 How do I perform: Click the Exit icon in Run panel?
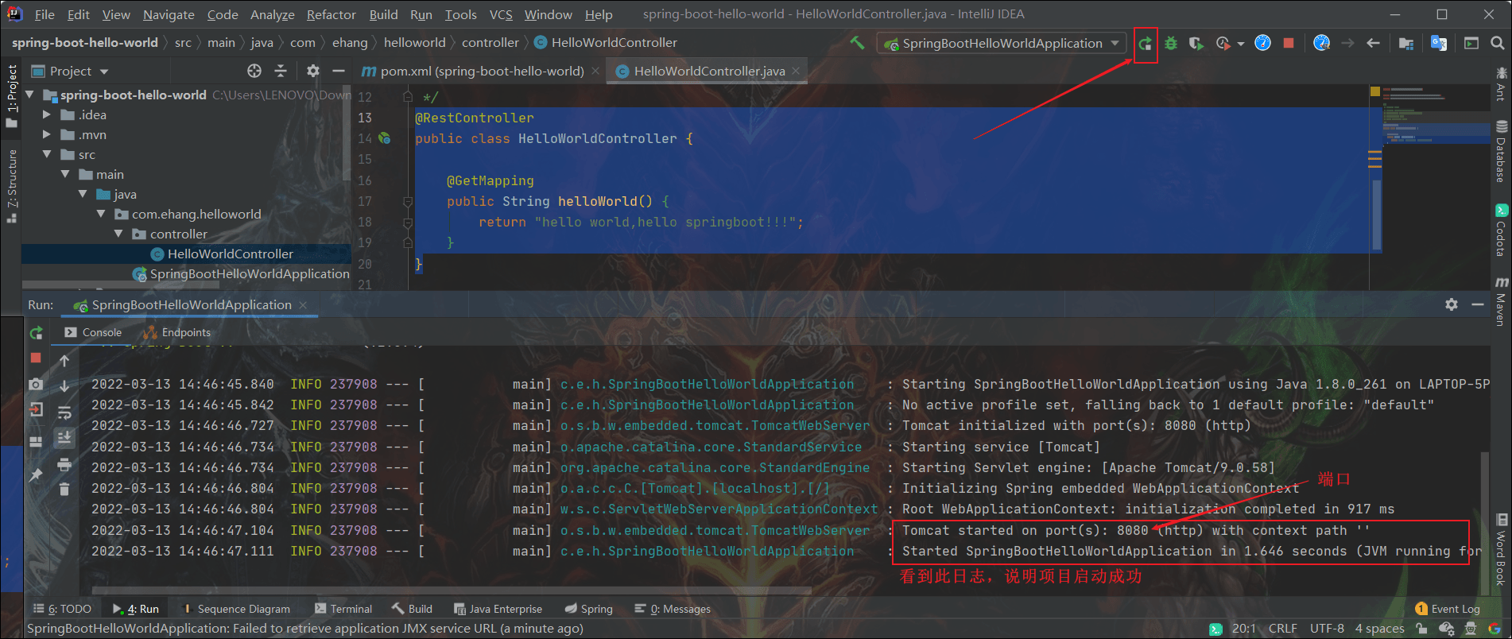coord(36,410)
